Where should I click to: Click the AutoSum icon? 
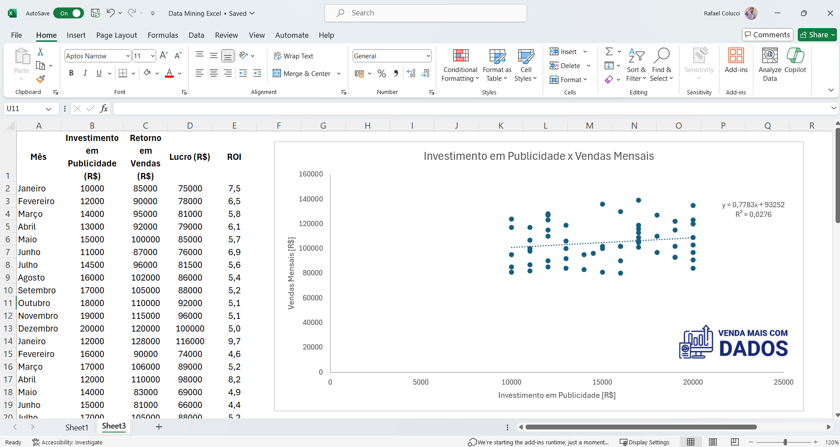[610, 51]
